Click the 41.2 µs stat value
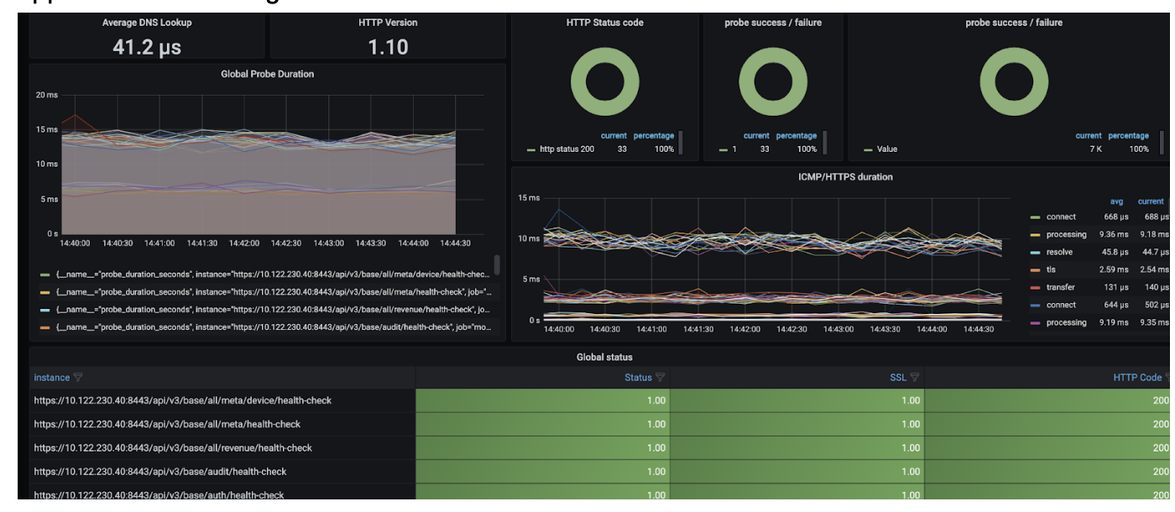Screen dimensions: 1175x512 click(x=148, y=47)
